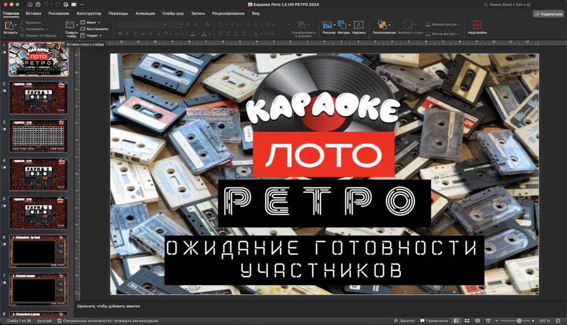
Task: Toggle italic К formatting
Action: point(127,34)
